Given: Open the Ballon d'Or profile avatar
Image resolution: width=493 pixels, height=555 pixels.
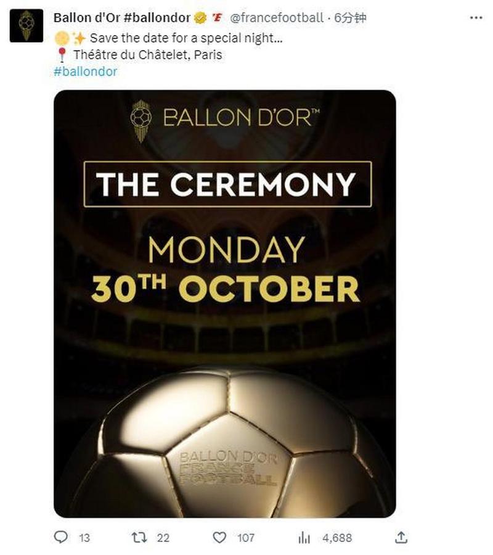Looking at the screenshot, I should click(26, 26).
